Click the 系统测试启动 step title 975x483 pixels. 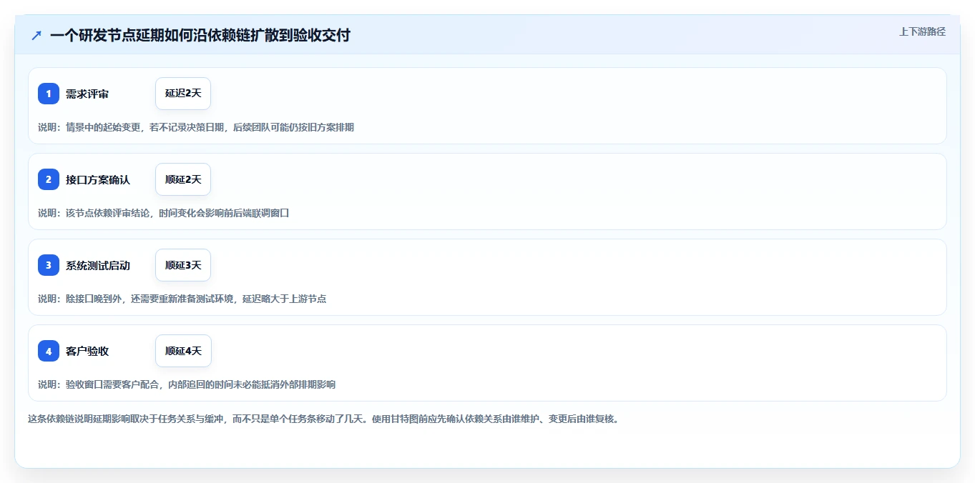coord(98,265)
